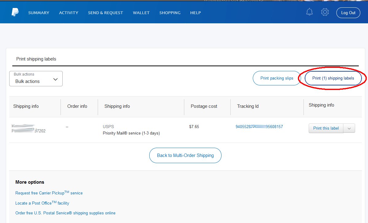The height and width of the screenshot is (223, 368).
Task: Locate a Post Office facility
Action: point(42,203)
